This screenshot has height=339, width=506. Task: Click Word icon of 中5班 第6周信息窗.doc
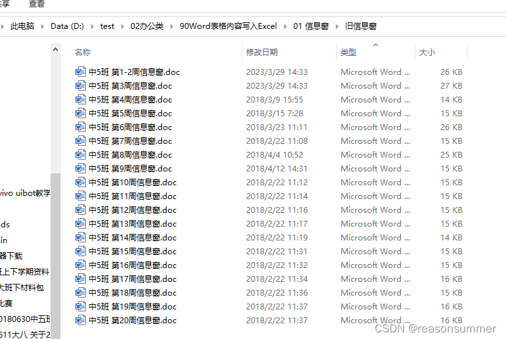80,127
